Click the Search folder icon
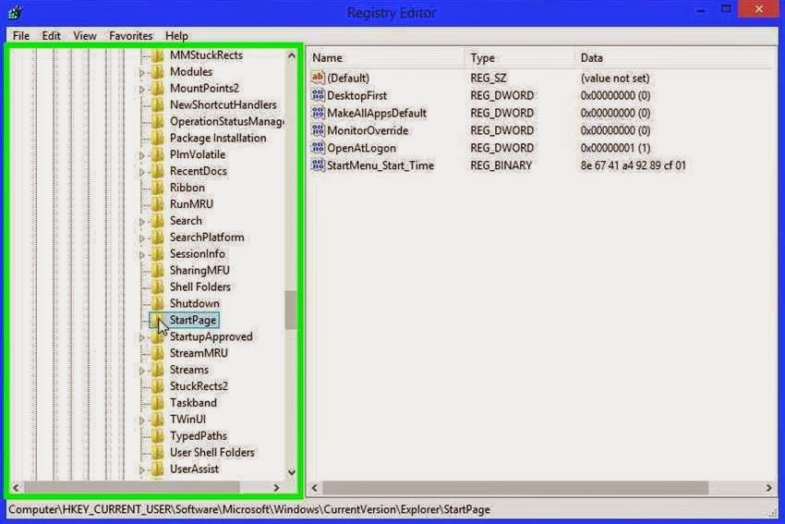 point(158,221)
